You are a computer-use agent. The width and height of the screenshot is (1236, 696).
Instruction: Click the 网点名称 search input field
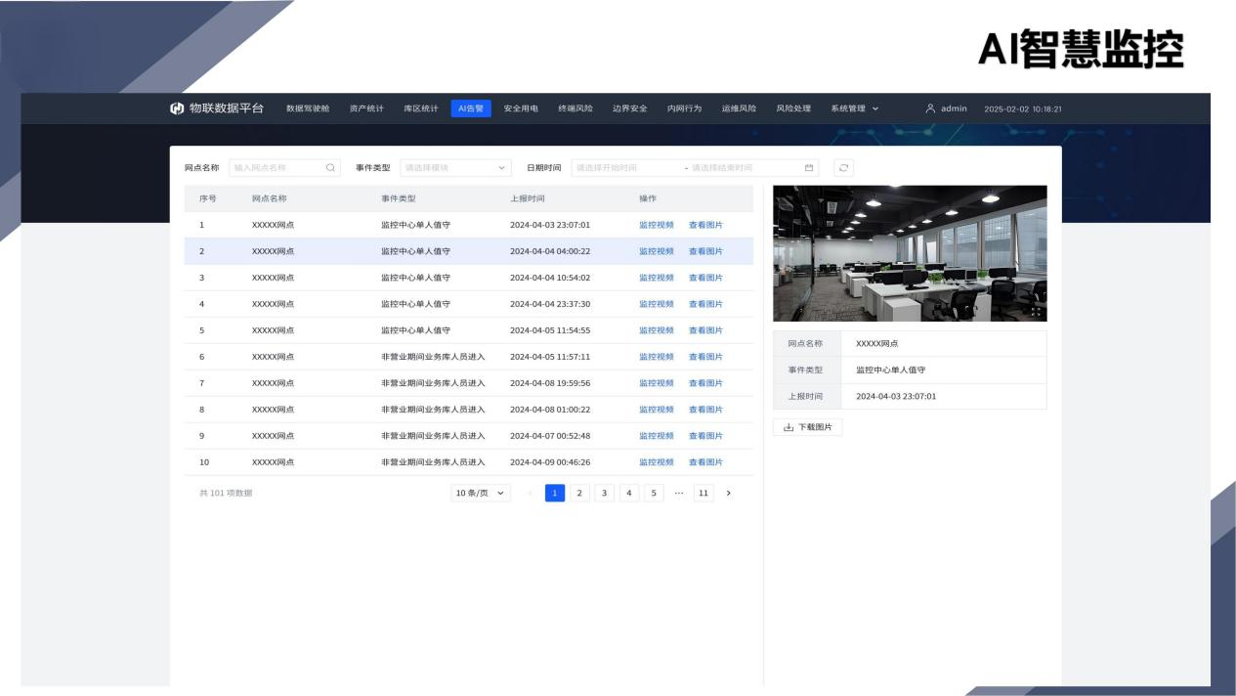(277, 167)
